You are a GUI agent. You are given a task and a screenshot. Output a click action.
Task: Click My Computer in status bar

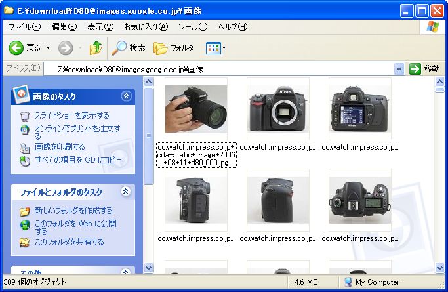(372, 282)
